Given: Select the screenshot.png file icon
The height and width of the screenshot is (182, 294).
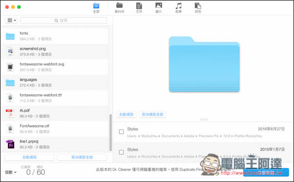Looking at the screenshot, I should (10, 52).
